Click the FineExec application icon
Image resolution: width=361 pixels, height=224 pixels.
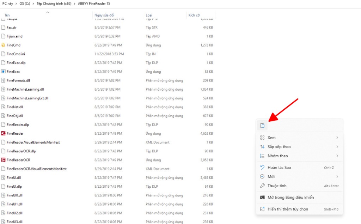tap(3, 72)
